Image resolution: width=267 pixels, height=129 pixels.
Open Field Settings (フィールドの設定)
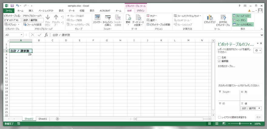coord(33,25)
